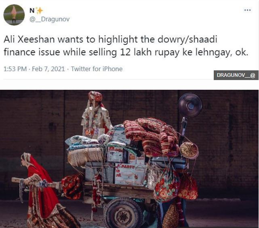
Task: Click the DRAGUNOV__@ watermark label
Action: tap(236, 75)
